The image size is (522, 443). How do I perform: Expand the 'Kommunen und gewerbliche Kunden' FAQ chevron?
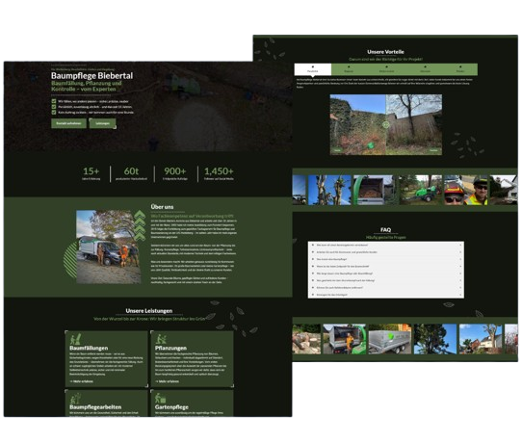click(460, 252)
